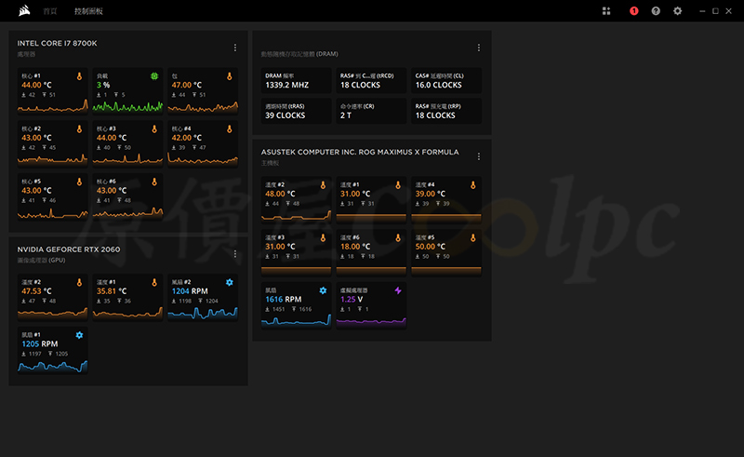Screen dimensions: 744x457
Task: Click thermometer icon on motherboard 48.00 °C tile
Action: tap(323, 185)
